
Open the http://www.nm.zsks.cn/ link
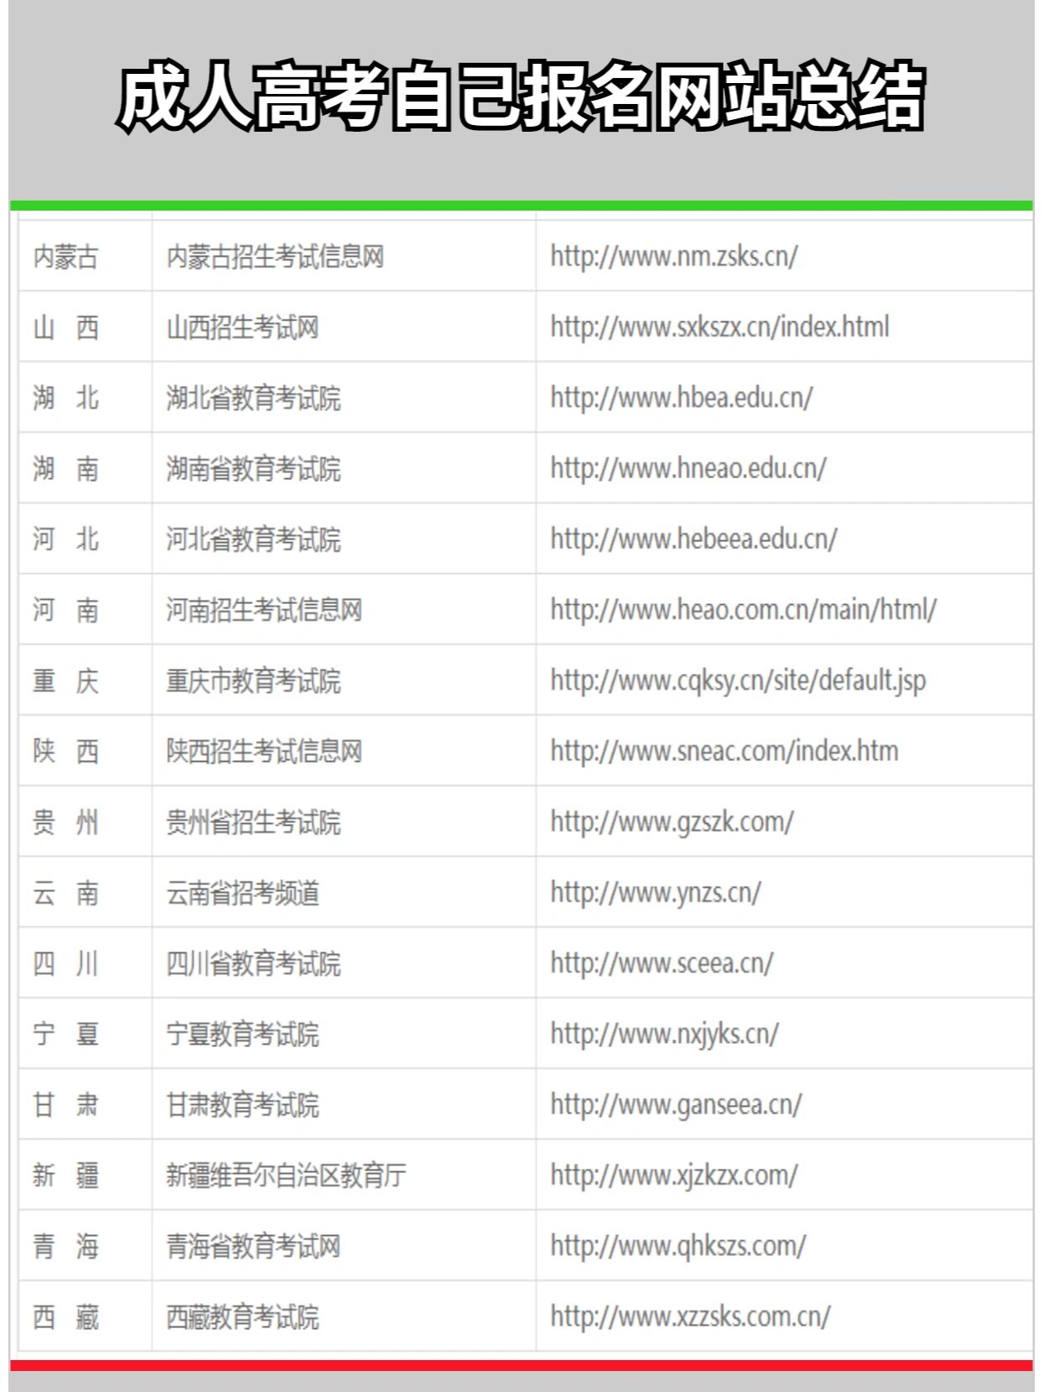point(674,256)
